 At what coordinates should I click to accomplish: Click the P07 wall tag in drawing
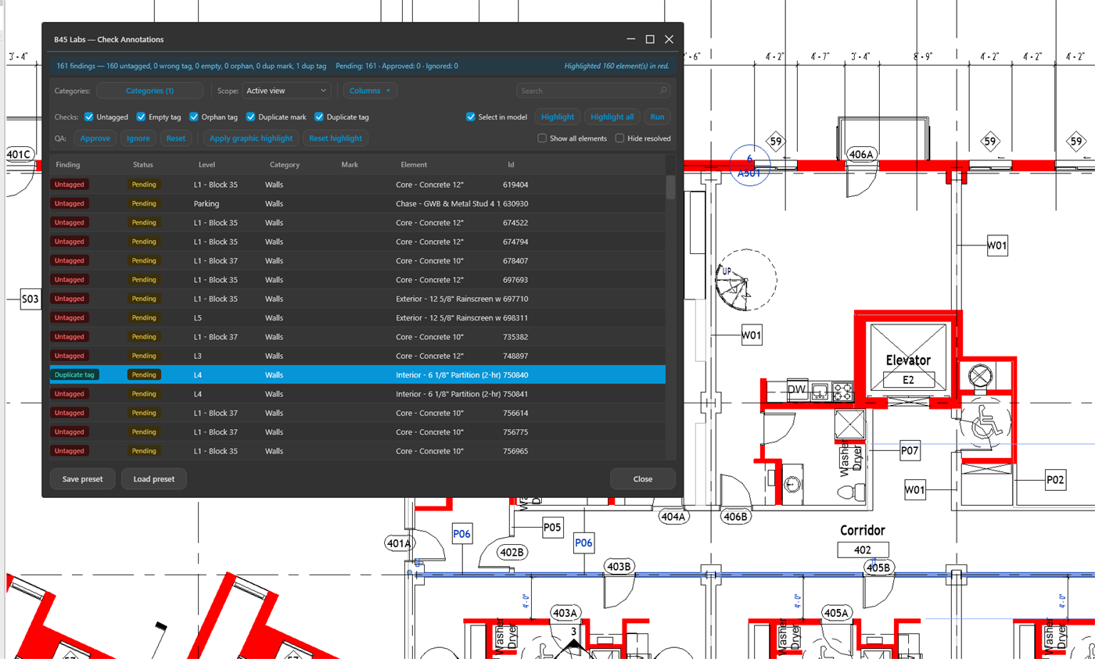[910, 451]
